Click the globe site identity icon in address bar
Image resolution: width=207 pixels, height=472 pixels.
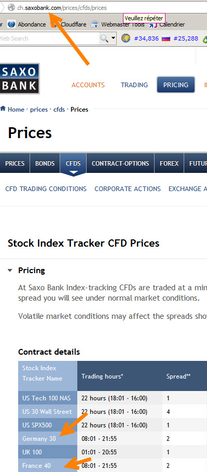pyautogui.click(x=11, y=7)
